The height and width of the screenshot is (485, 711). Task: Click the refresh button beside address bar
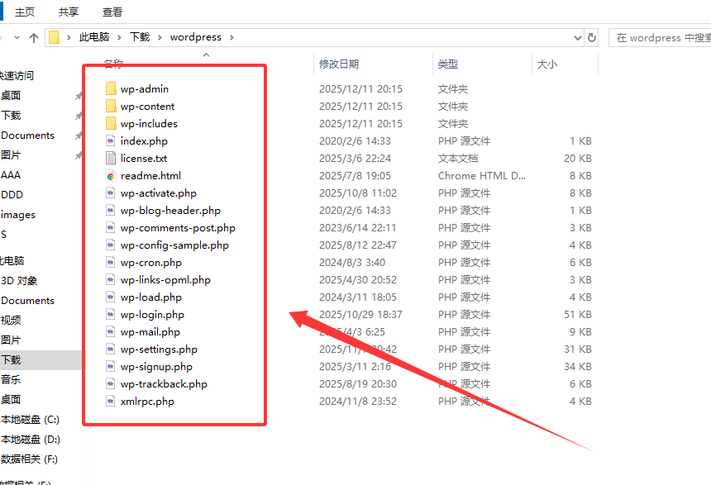point(592,37)
